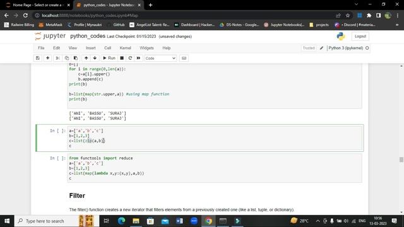This screenshot has height=227, width=404.
Task: Open the File menu
Action: coord(41,48)
